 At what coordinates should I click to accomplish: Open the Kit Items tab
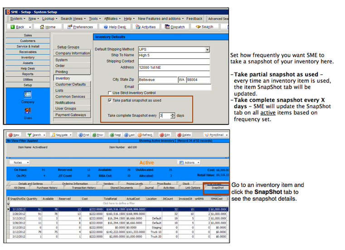19,188
